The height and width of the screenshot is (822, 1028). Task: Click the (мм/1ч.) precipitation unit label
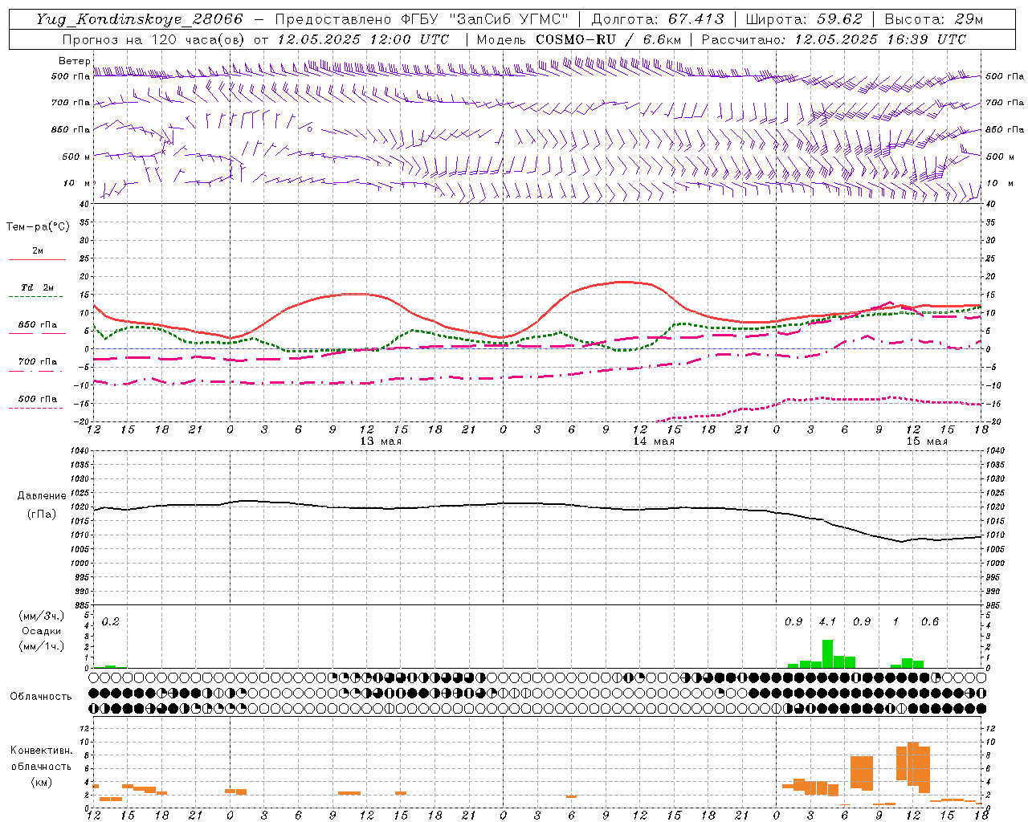pos(41,646)
